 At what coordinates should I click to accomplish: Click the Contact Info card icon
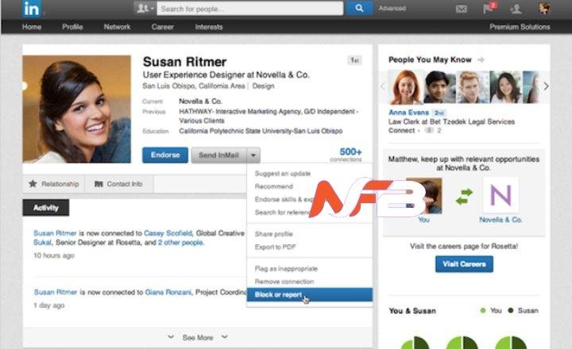coord(99,184)
